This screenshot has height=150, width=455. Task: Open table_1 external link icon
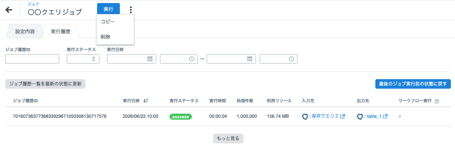[385, 116]
